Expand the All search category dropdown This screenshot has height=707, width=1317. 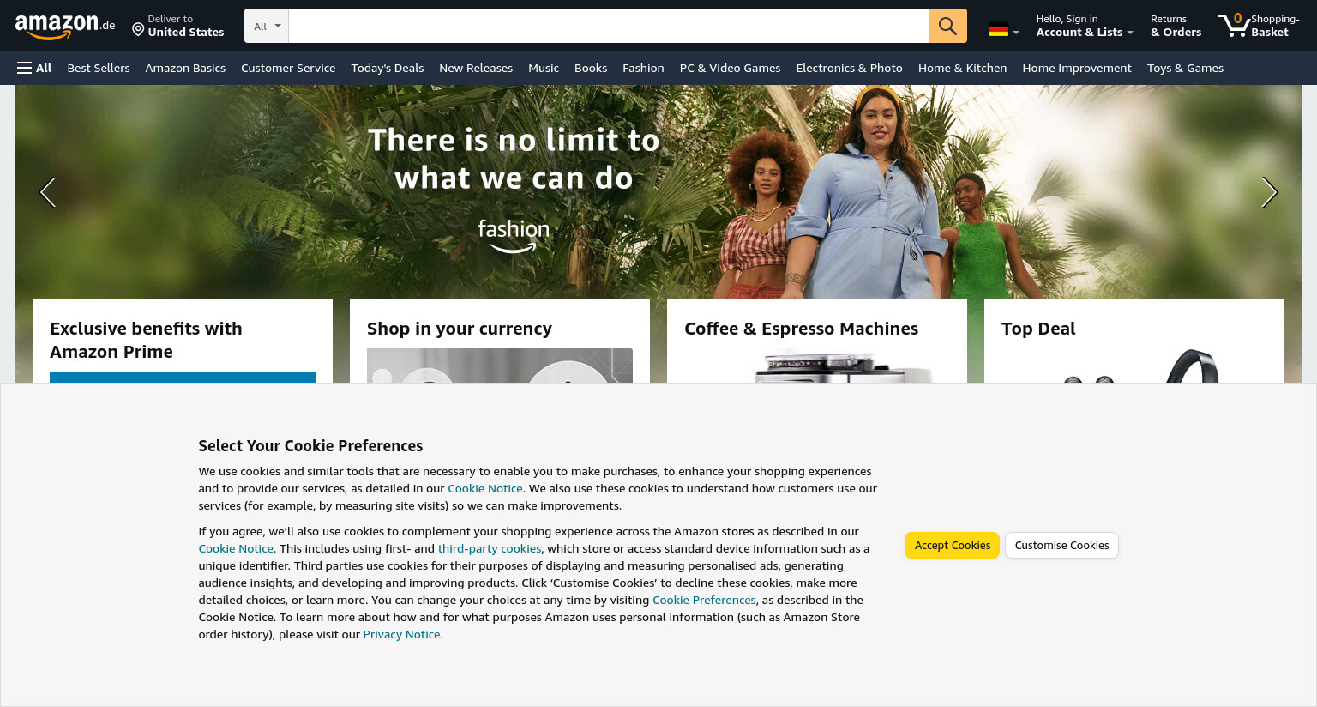267,26
